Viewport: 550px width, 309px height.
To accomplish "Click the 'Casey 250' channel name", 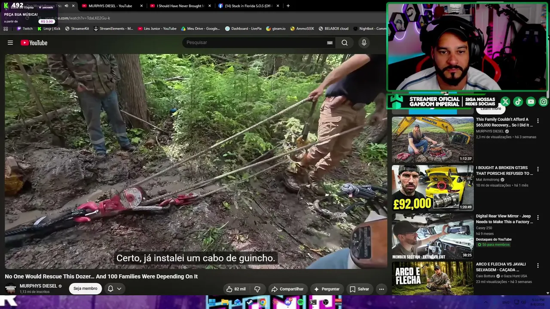I will point(484,228).
